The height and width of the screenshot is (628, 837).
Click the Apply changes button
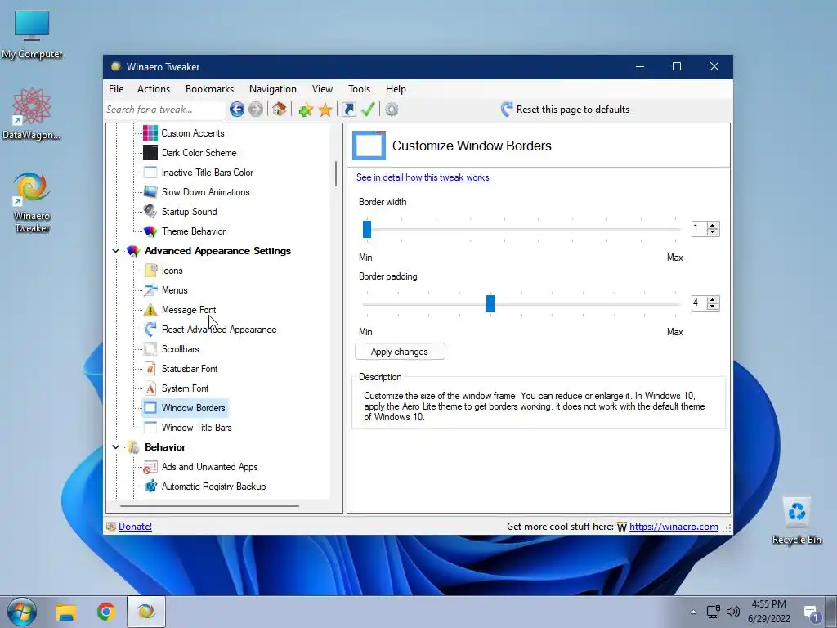click(x=400, y=352)
